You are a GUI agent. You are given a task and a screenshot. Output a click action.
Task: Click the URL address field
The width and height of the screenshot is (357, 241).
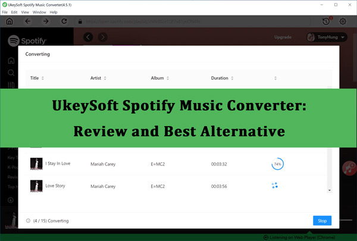[193, 21]
